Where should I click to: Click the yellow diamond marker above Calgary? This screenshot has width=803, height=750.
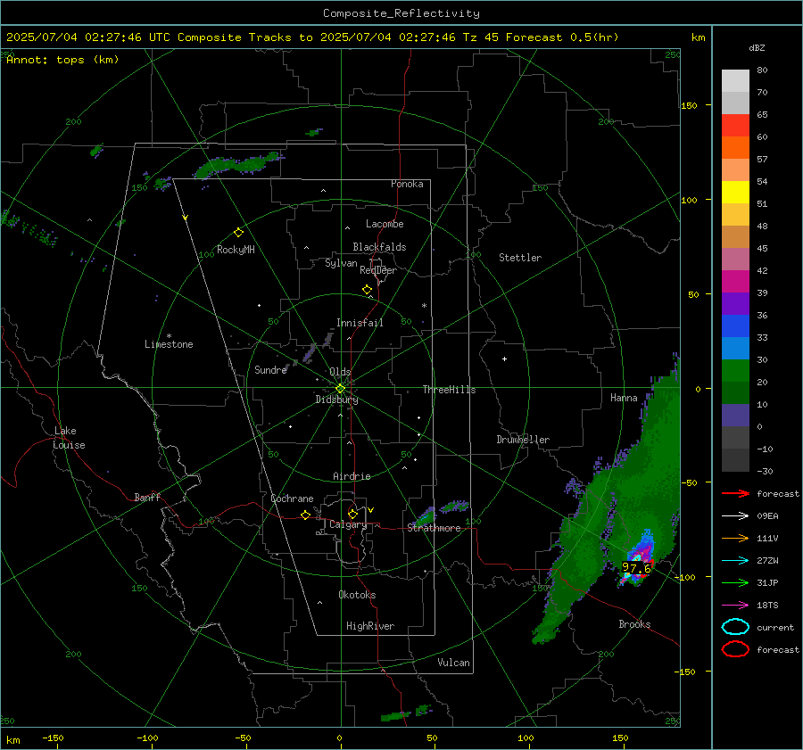tap(352, 514)
